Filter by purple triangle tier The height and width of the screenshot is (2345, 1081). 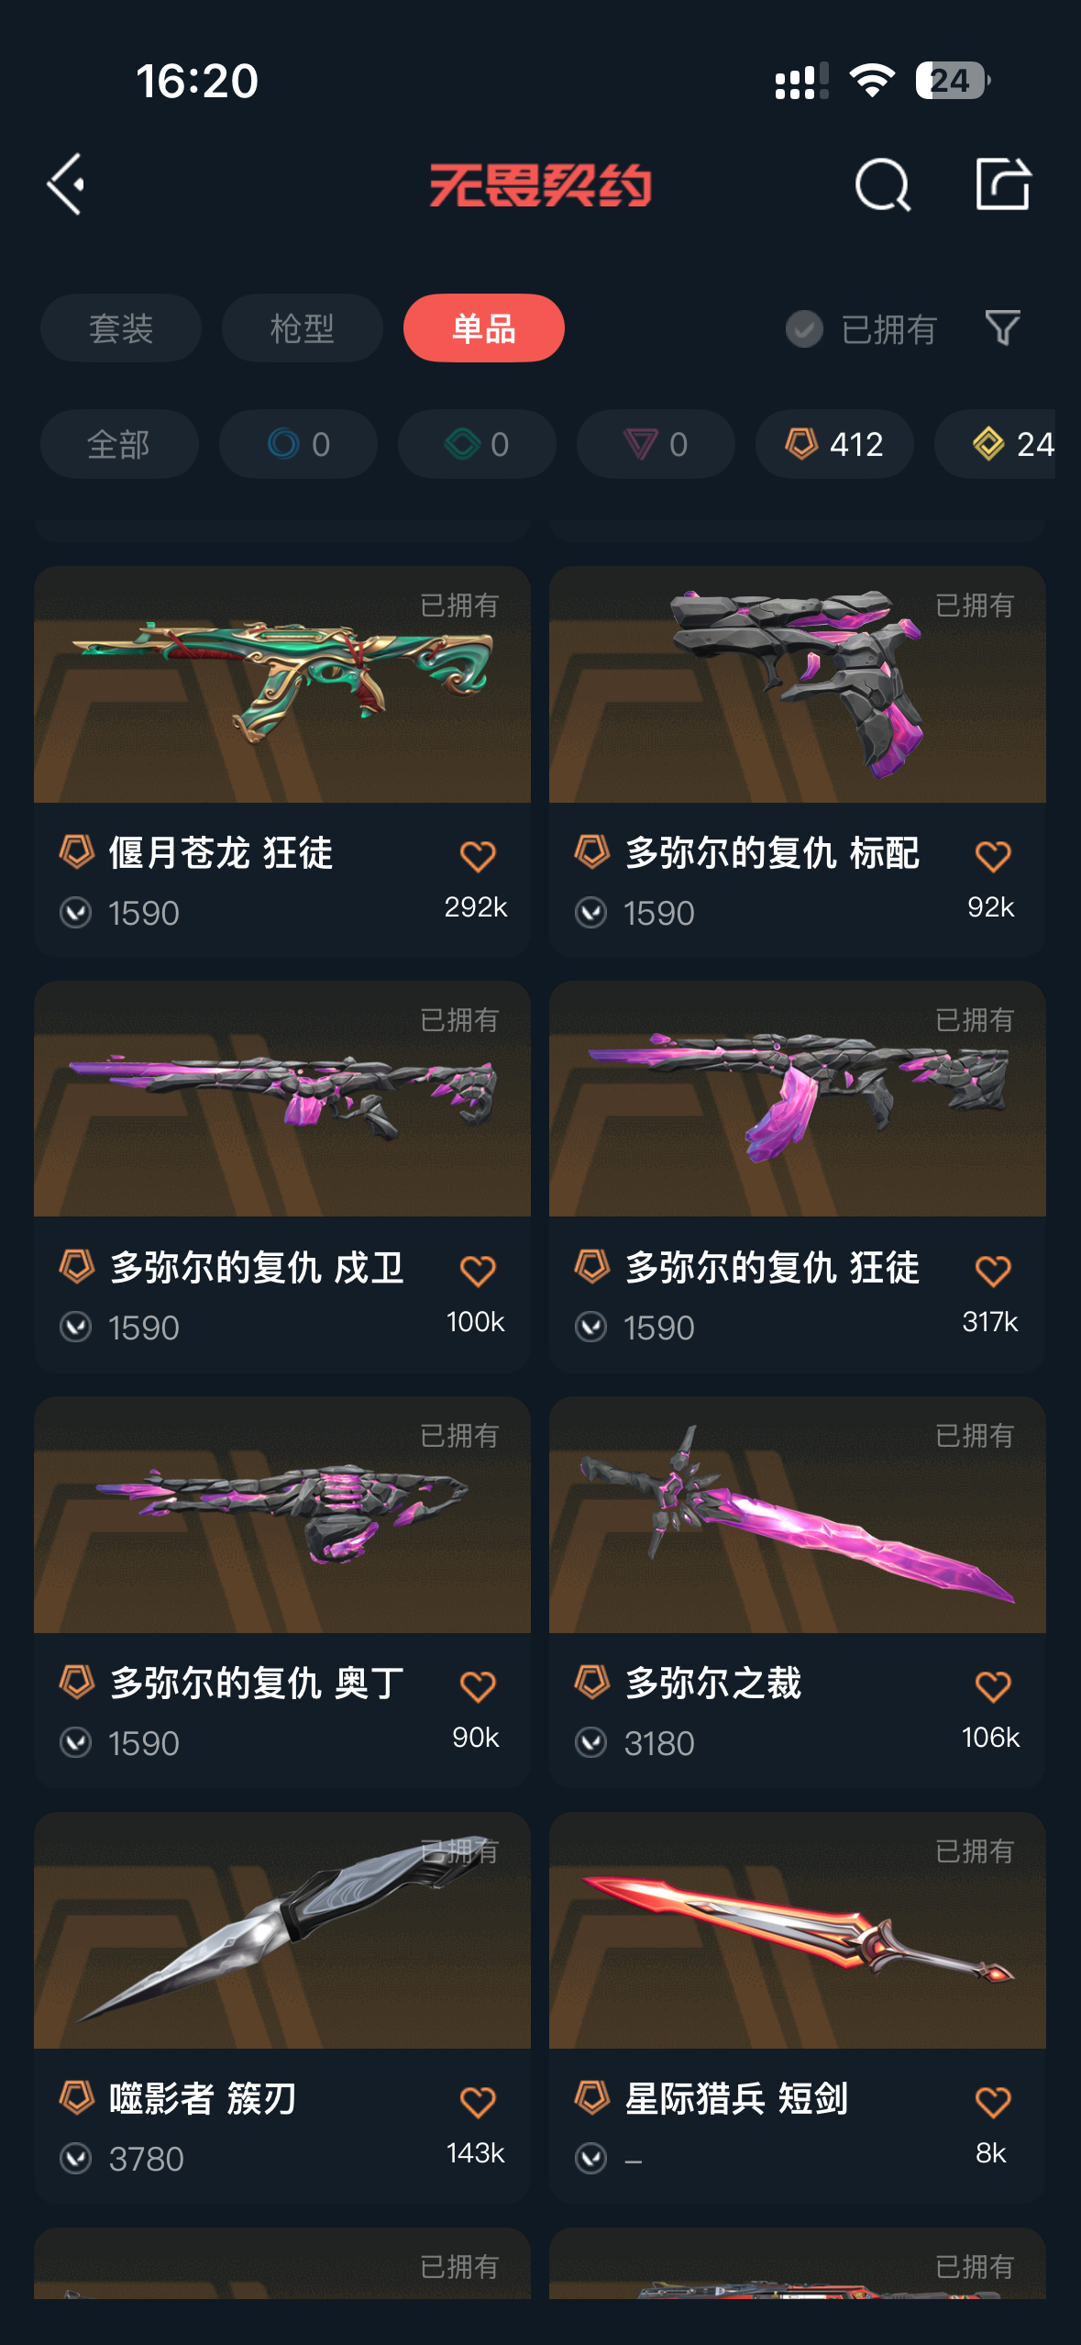pos(656,444)
